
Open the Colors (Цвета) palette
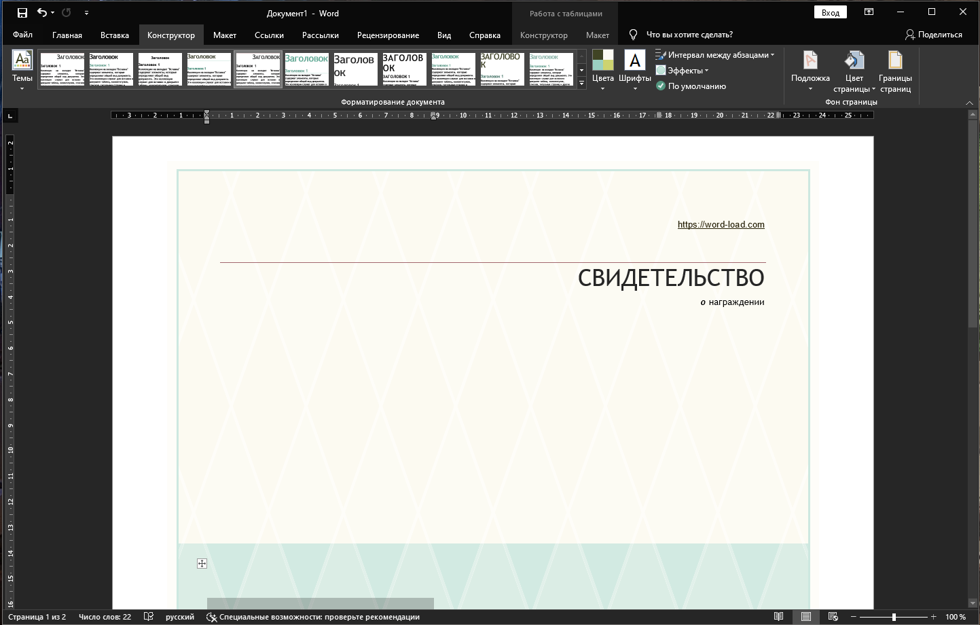(602, 70)
